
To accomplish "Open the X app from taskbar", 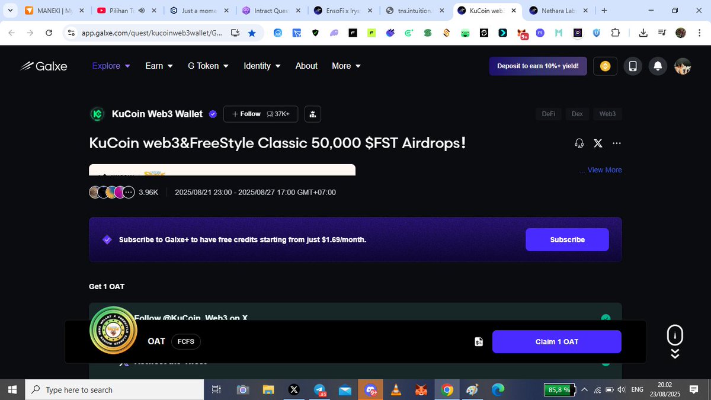I will (294, 389).
